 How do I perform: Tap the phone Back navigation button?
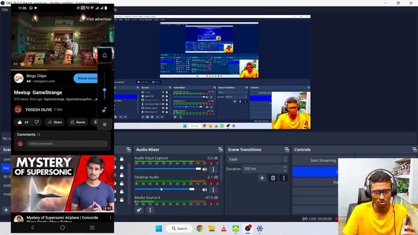(33, 228)
